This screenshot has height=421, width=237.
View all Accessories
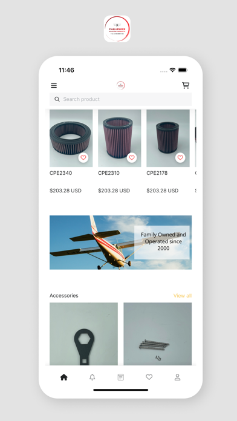coord(183,296)
